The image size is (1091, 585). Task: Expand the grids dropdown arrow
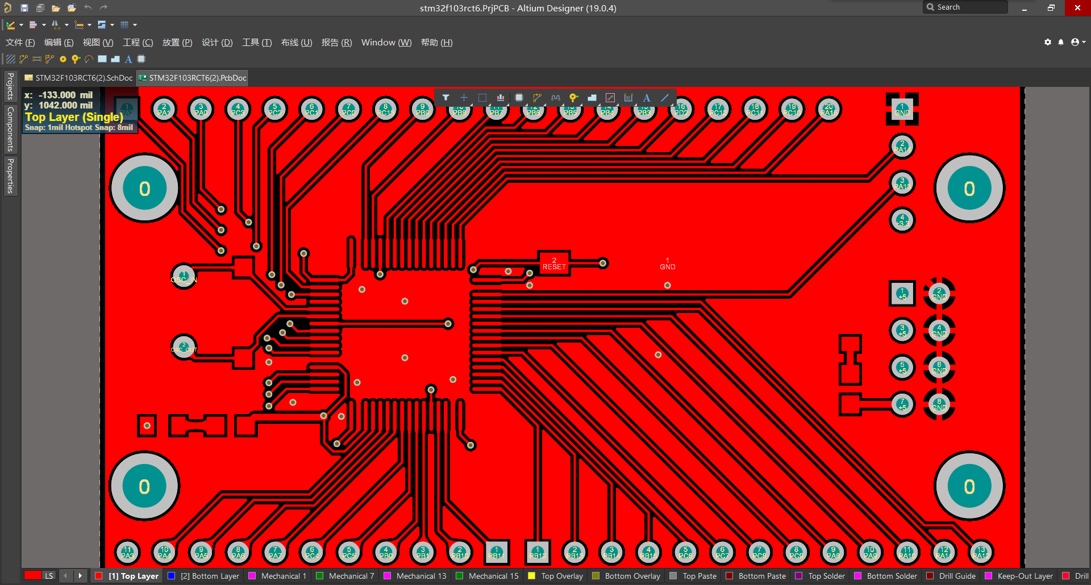click(135, 25)
